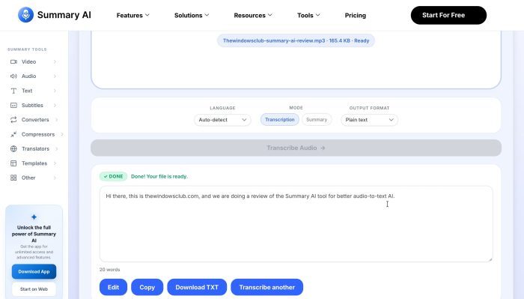Copy the transcription text
Image resolution: width=524 pixels, height=299 pixels.
(x=147, y=287)
